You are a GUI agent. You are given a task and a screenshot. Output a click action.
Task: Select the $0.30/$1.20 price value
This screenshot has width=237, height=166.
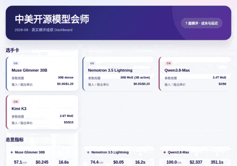point(65,84)
